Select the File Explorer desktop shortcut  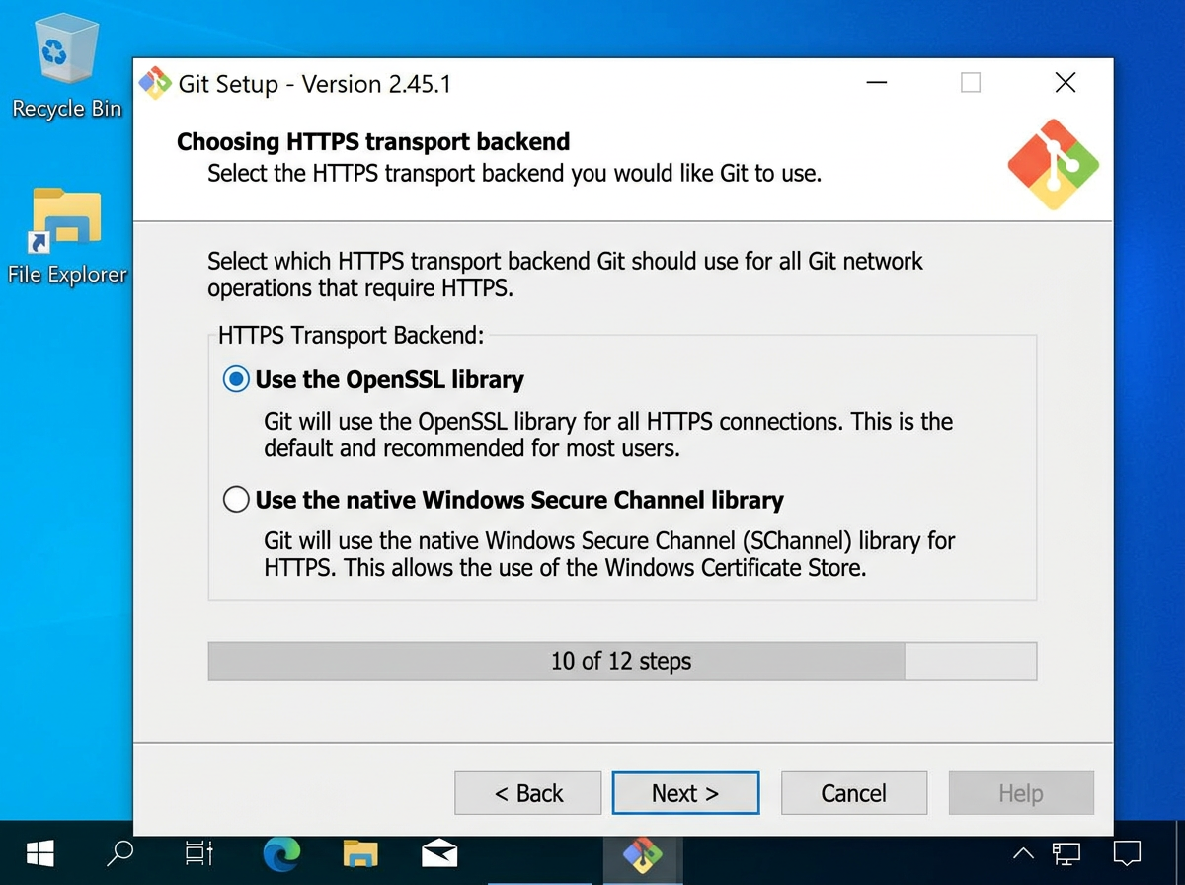66,235
